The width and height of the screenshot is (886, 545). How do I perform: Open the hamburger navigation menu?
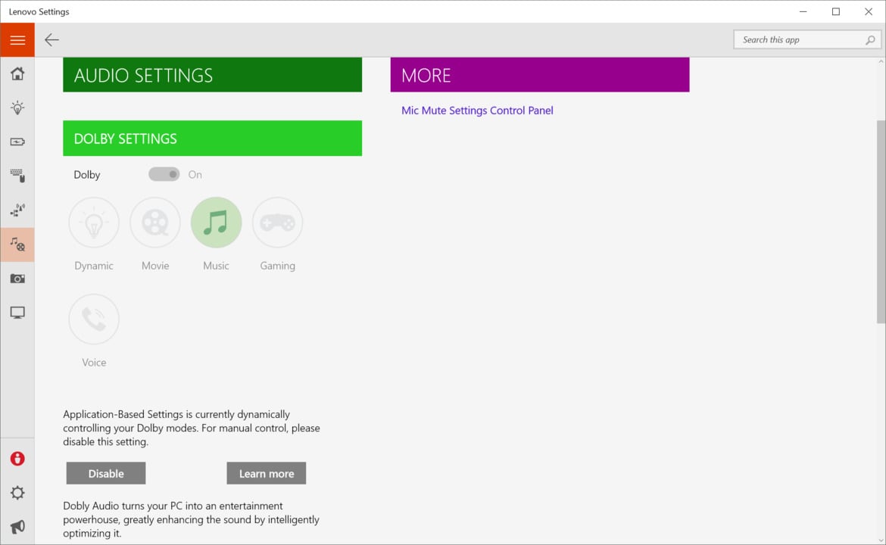(17, 40)
